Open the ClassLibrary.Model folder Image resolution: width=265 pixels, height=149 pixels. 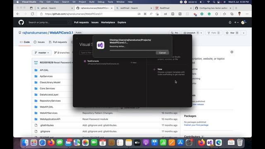[50, 82]
